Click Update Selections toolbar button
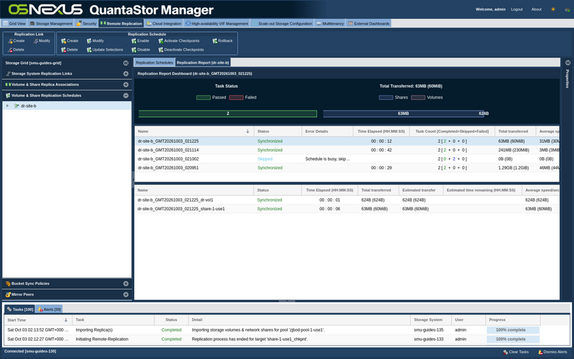Screen dimensions: 574x359 point(105,50)
